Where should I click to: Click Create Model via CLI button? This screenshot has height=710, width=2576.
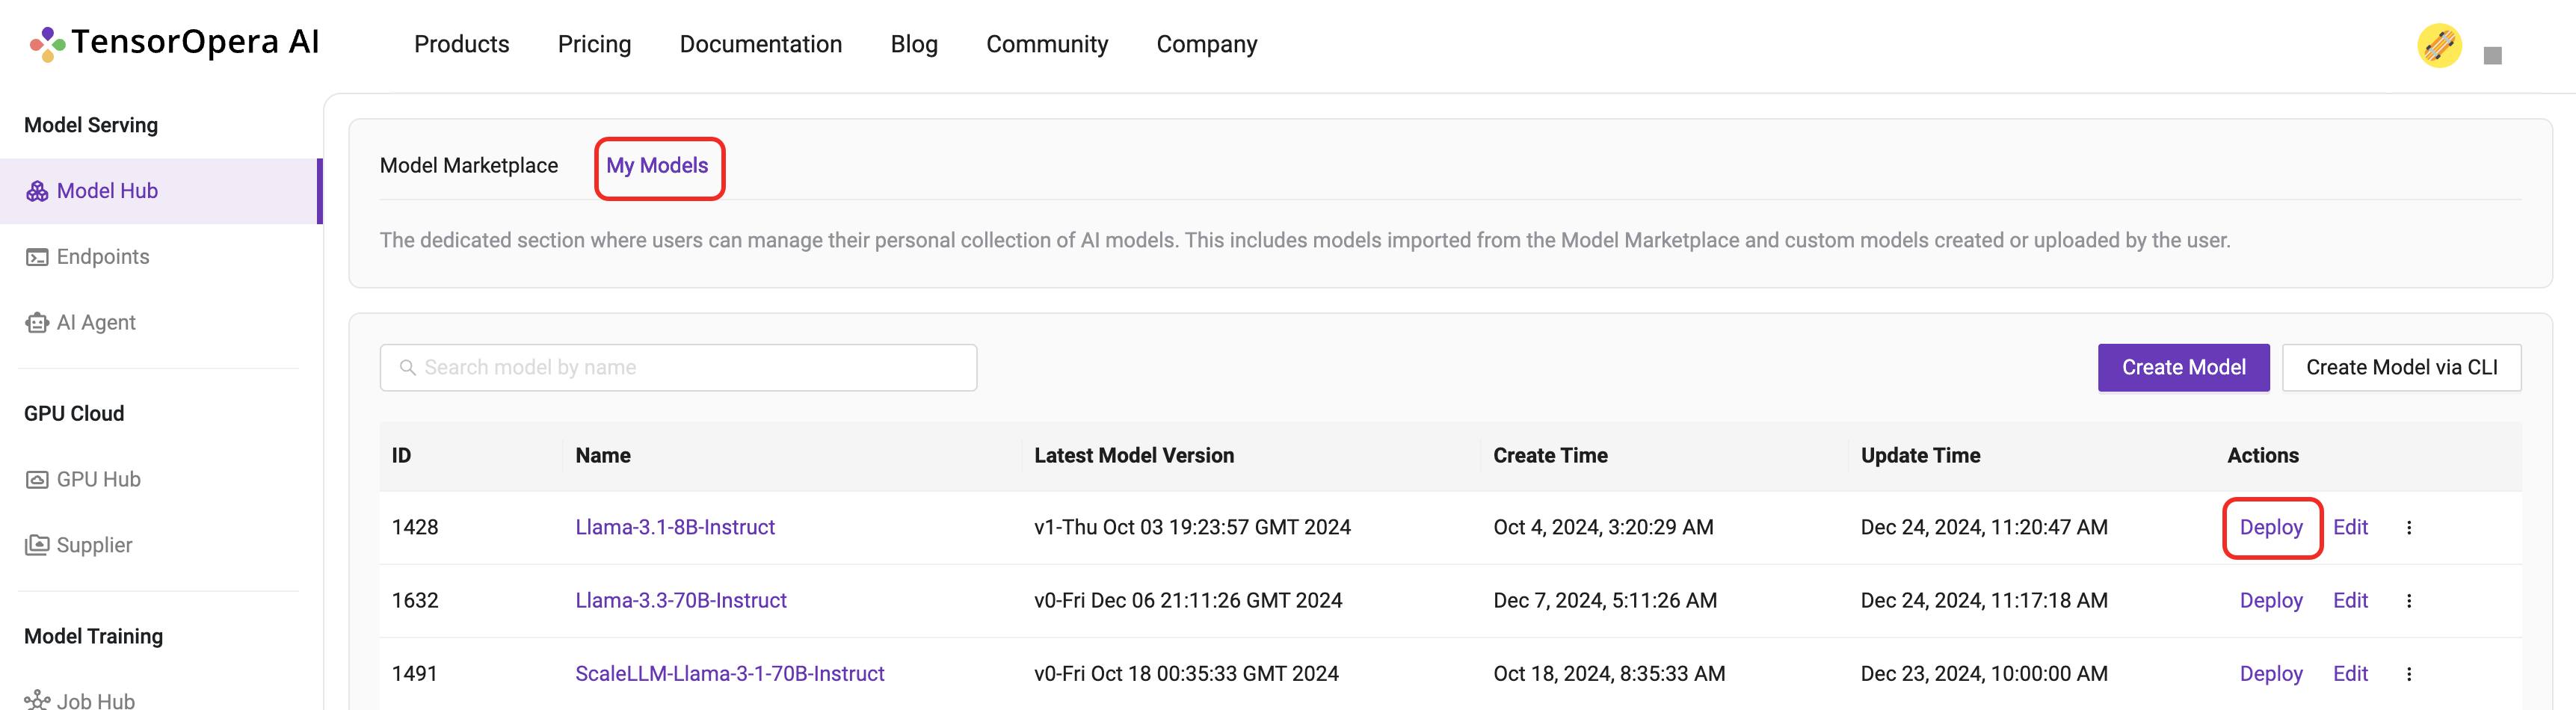[2401, 368]
